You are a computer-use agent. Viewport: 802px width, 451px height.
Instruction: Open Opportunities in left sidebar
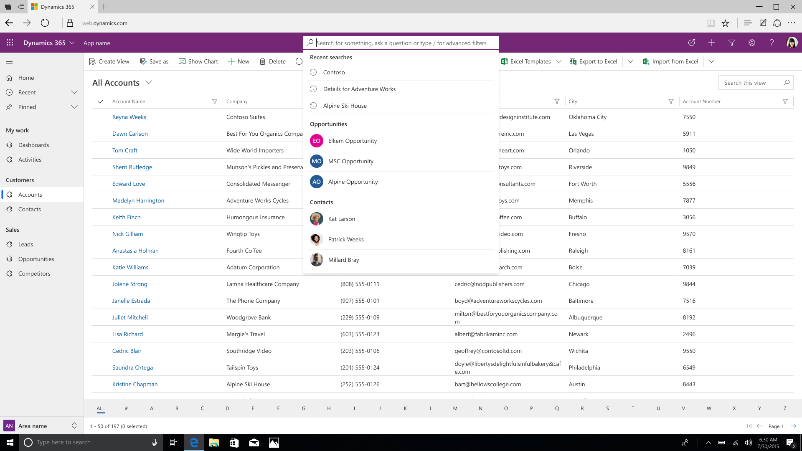36,258
